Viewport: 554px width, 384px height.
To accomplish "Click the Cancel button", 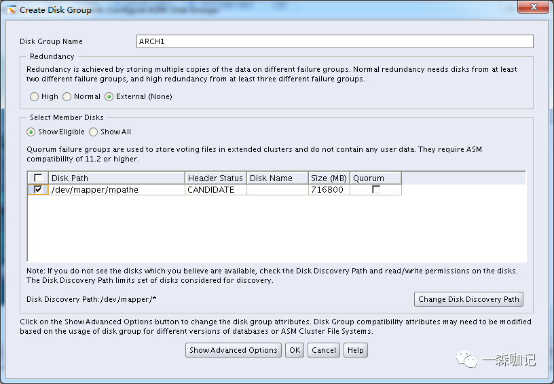I will click(324, 350).
